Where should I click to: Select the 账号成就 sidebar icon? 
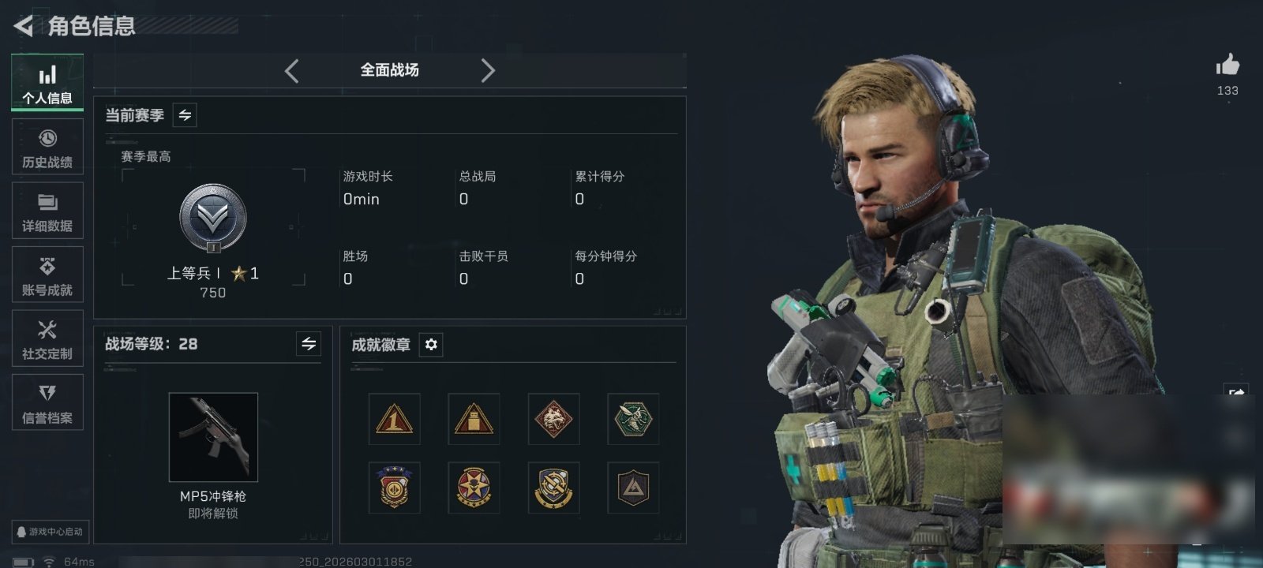pos(47,275)
